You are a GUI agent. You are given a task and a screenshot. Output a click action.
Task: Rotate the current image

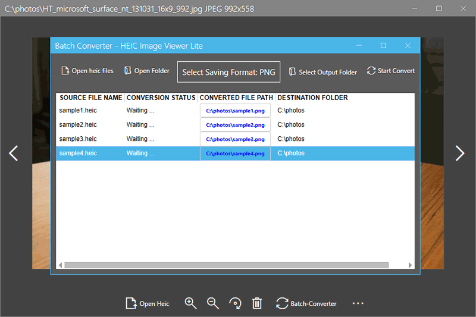pyautogui.click(x=236, y=303)
